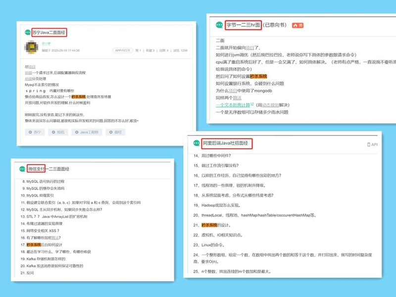Click item 10 MySQL 前缀索引
396x297 pixels.
38,196
